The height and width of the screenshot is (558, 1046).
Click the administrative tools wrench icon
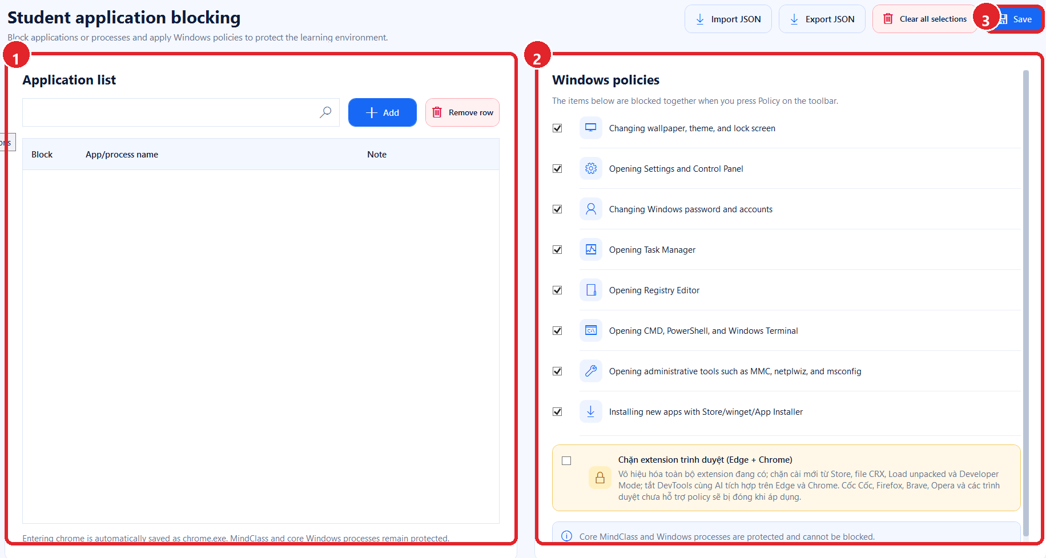point(591,371)
